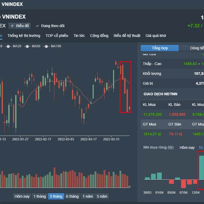Click the VNINDEX title in top bar
The height and width of the screenshot is (204, 204).
tap(12, 4)
